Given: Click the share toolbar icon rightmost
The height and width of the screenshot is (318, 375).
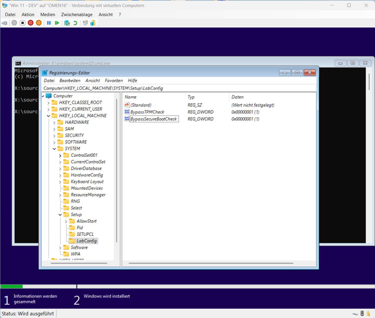Looking at the screenshot, I should (93, 23).
